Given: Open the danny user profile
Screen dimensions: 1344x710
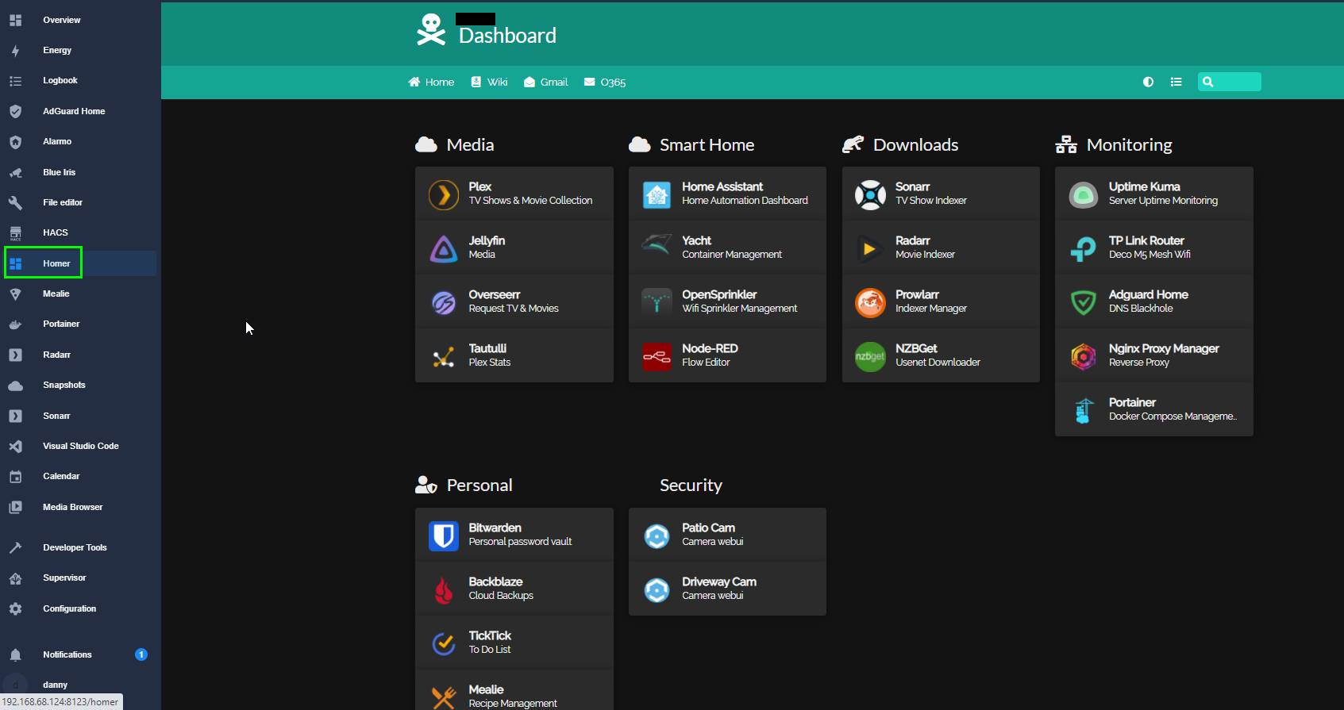Looking at the screenshot, I should point(79,685).
